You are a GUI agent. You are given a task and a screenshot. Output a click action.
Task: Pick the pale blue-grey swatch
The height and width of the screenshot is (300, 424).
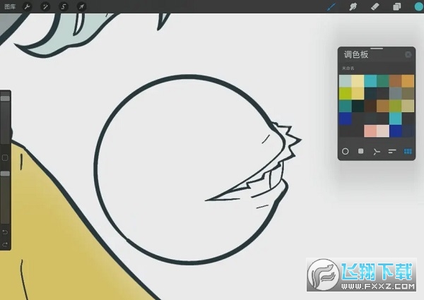346,81
